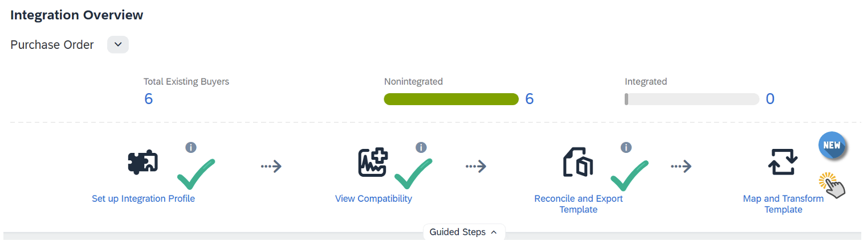The image size is (863, 241).
Task: Click the Reconcile and Export documents icon
Action: [577, 163]
